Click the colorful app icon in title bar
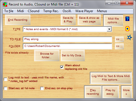The height and width of the screenshot is (101, 136). (5, 4)
